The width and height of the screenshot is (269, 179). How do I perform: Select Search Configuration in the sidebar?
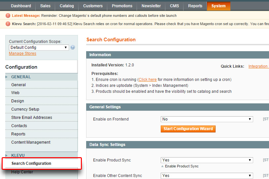click(x=31, y=163)
